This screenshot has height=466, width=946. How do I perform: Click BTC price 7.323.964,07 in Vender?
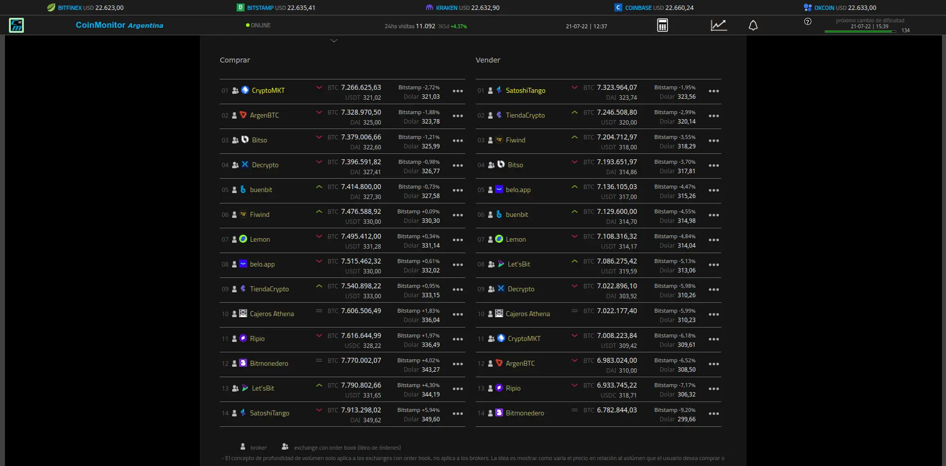click(x=617, y=87)
